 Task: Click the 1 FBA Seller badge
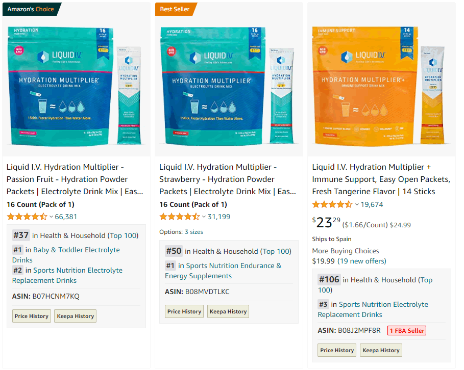[407, 330]
